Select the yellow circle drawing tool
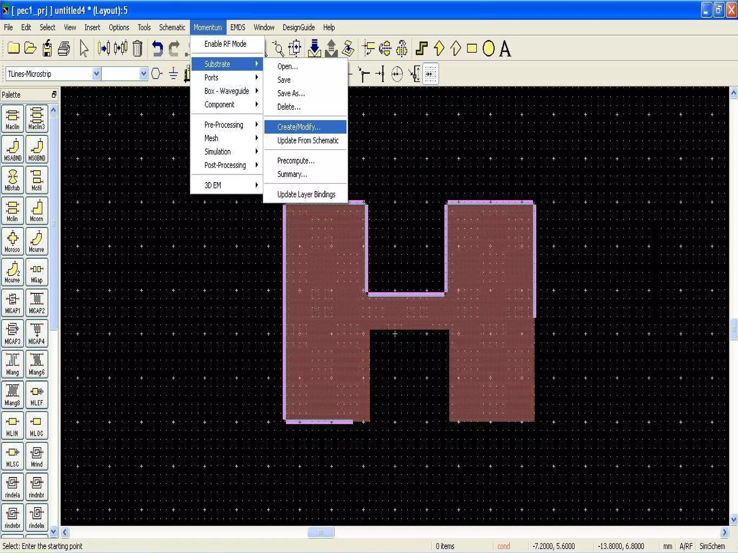738x553 pixels. (488, 49)
